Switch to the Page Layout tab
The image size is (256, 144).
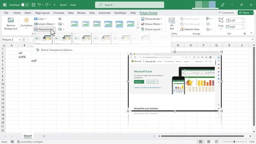(42, 13)
